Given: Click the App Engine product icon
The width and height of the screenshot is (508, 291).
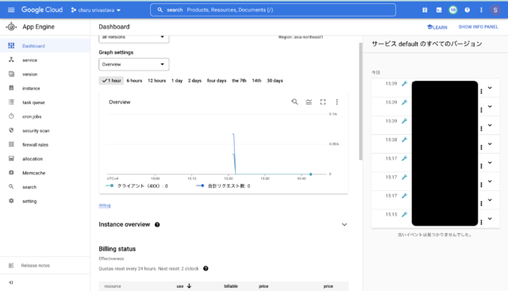Looking at the screenshot, I should pyautogui.click(x=11, y=27).
